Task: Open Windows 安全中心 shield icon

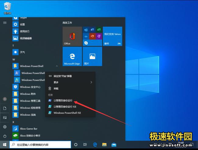Action: [16, 87]
